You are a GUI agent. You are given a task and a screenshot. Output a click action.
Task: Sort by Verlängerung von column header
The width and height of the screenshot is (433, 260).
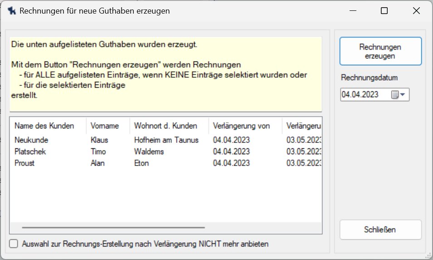pyautogui.click(x=241, y=126)
